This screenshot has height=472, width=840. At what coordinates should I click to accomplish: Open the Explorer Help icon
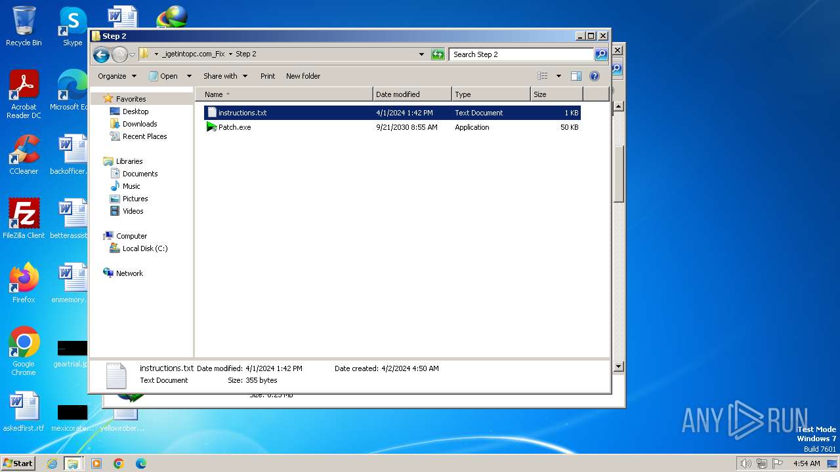coord(595,76)
